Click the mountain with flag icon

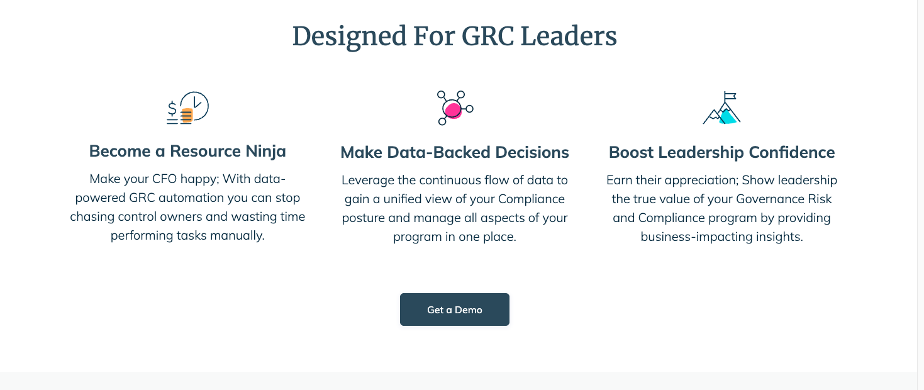pyautogui.click(x=721, y=108)
